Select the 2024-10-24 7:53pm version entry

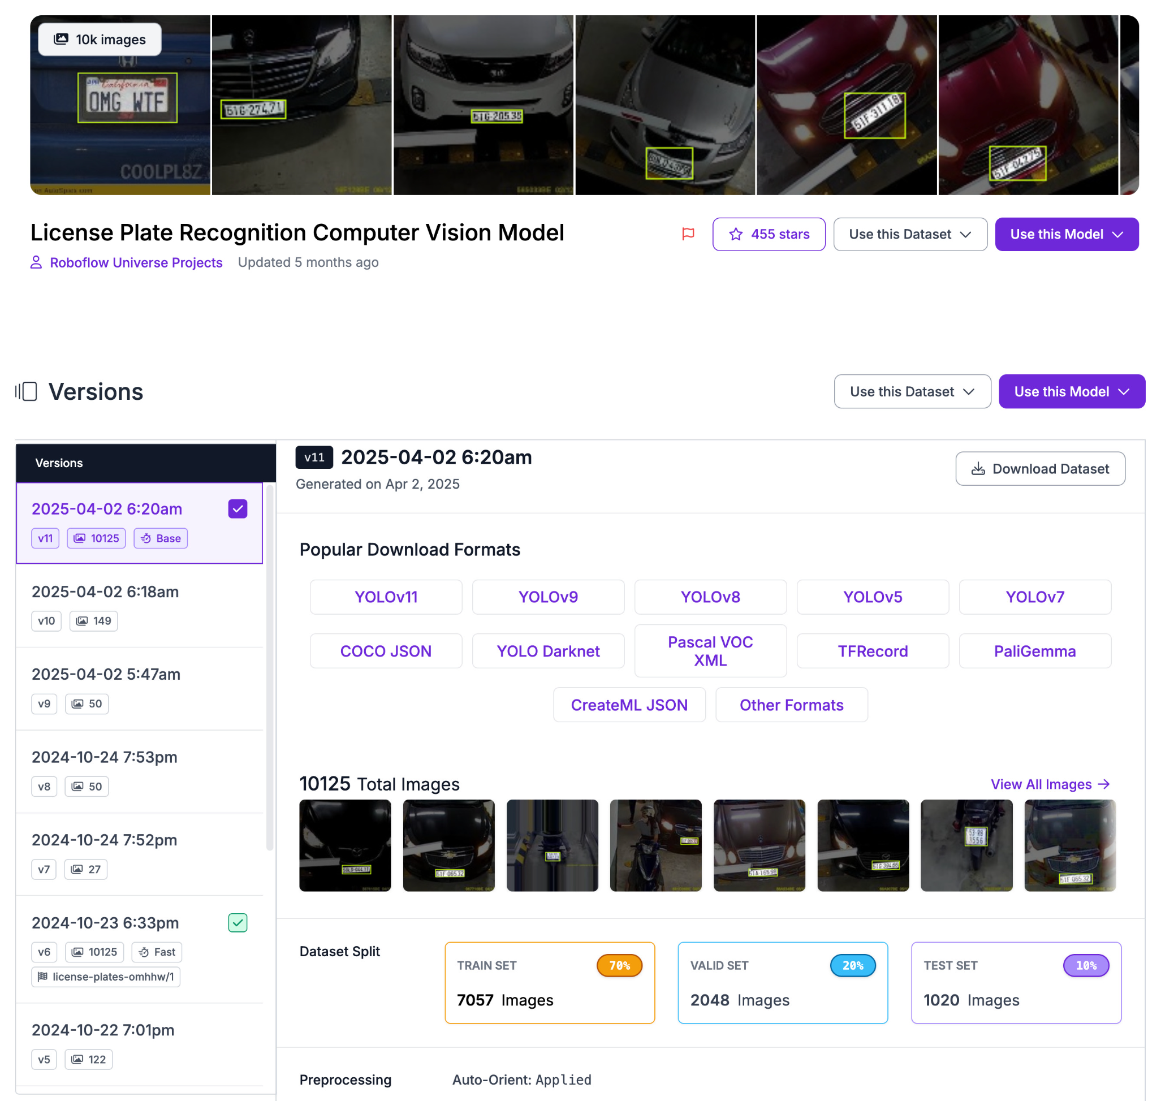point(105,757)
